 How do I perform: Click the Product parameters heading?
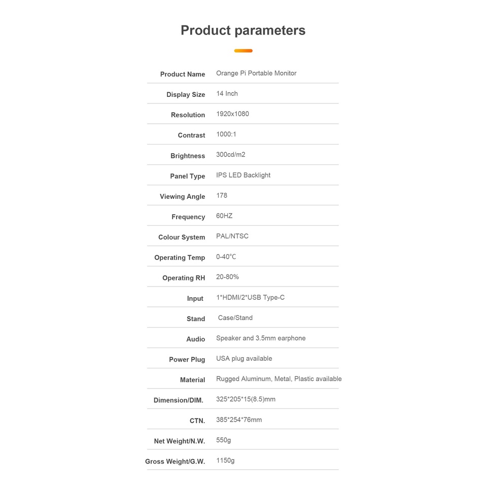[x=243, y=30]
